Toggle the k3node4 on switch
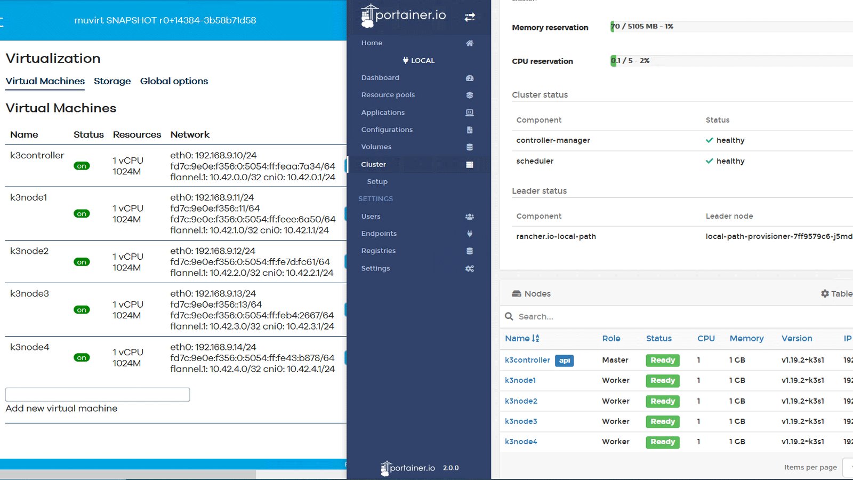 [x=82, y=357]
